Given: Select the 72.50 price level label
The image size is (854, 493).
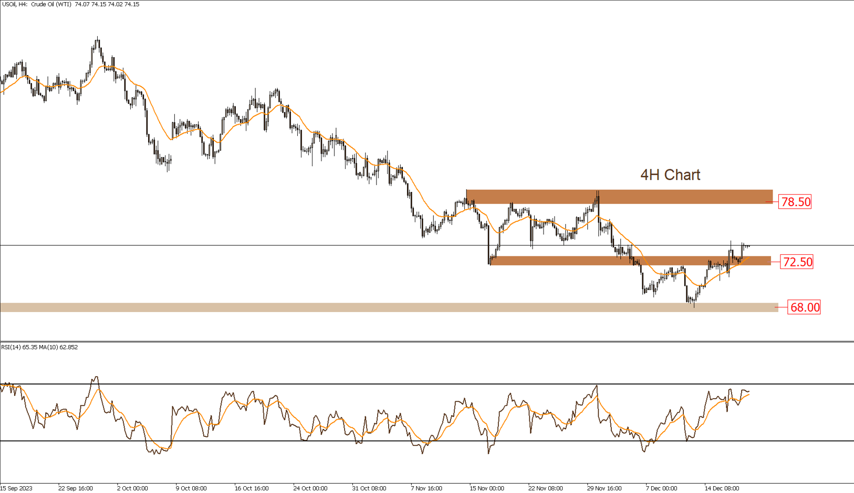Looking at the screenshot, I should tap(797, 262).
